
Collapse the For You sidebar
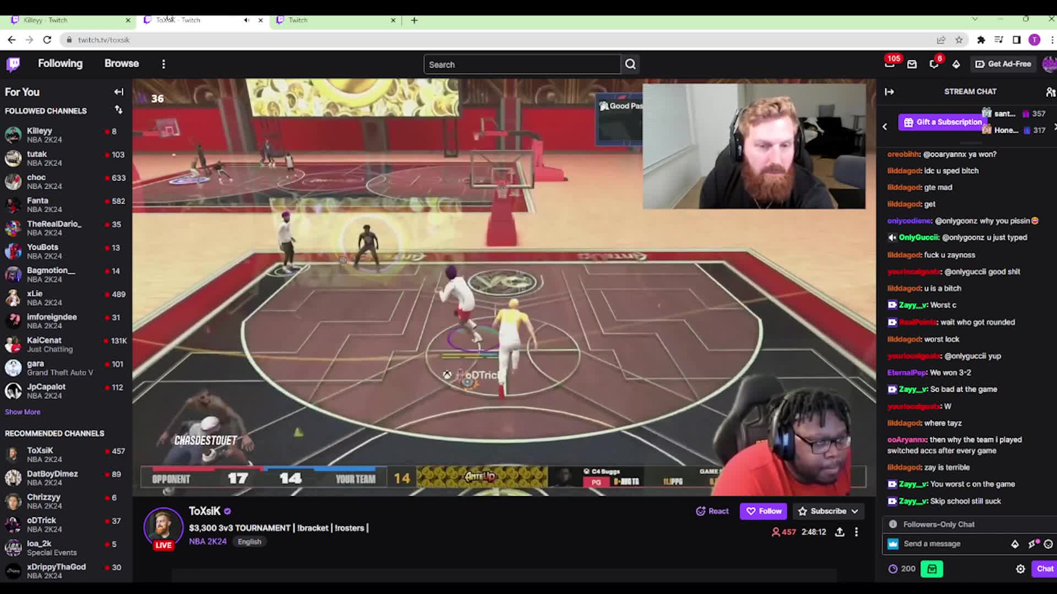[119, 92]
